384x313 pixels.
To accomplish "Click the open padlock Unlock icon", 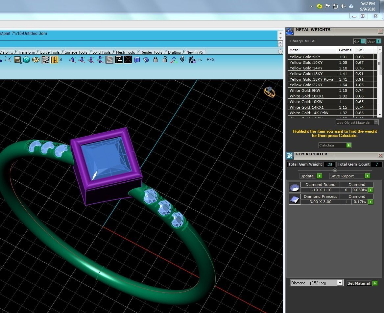I will click(x=165, y=60).
